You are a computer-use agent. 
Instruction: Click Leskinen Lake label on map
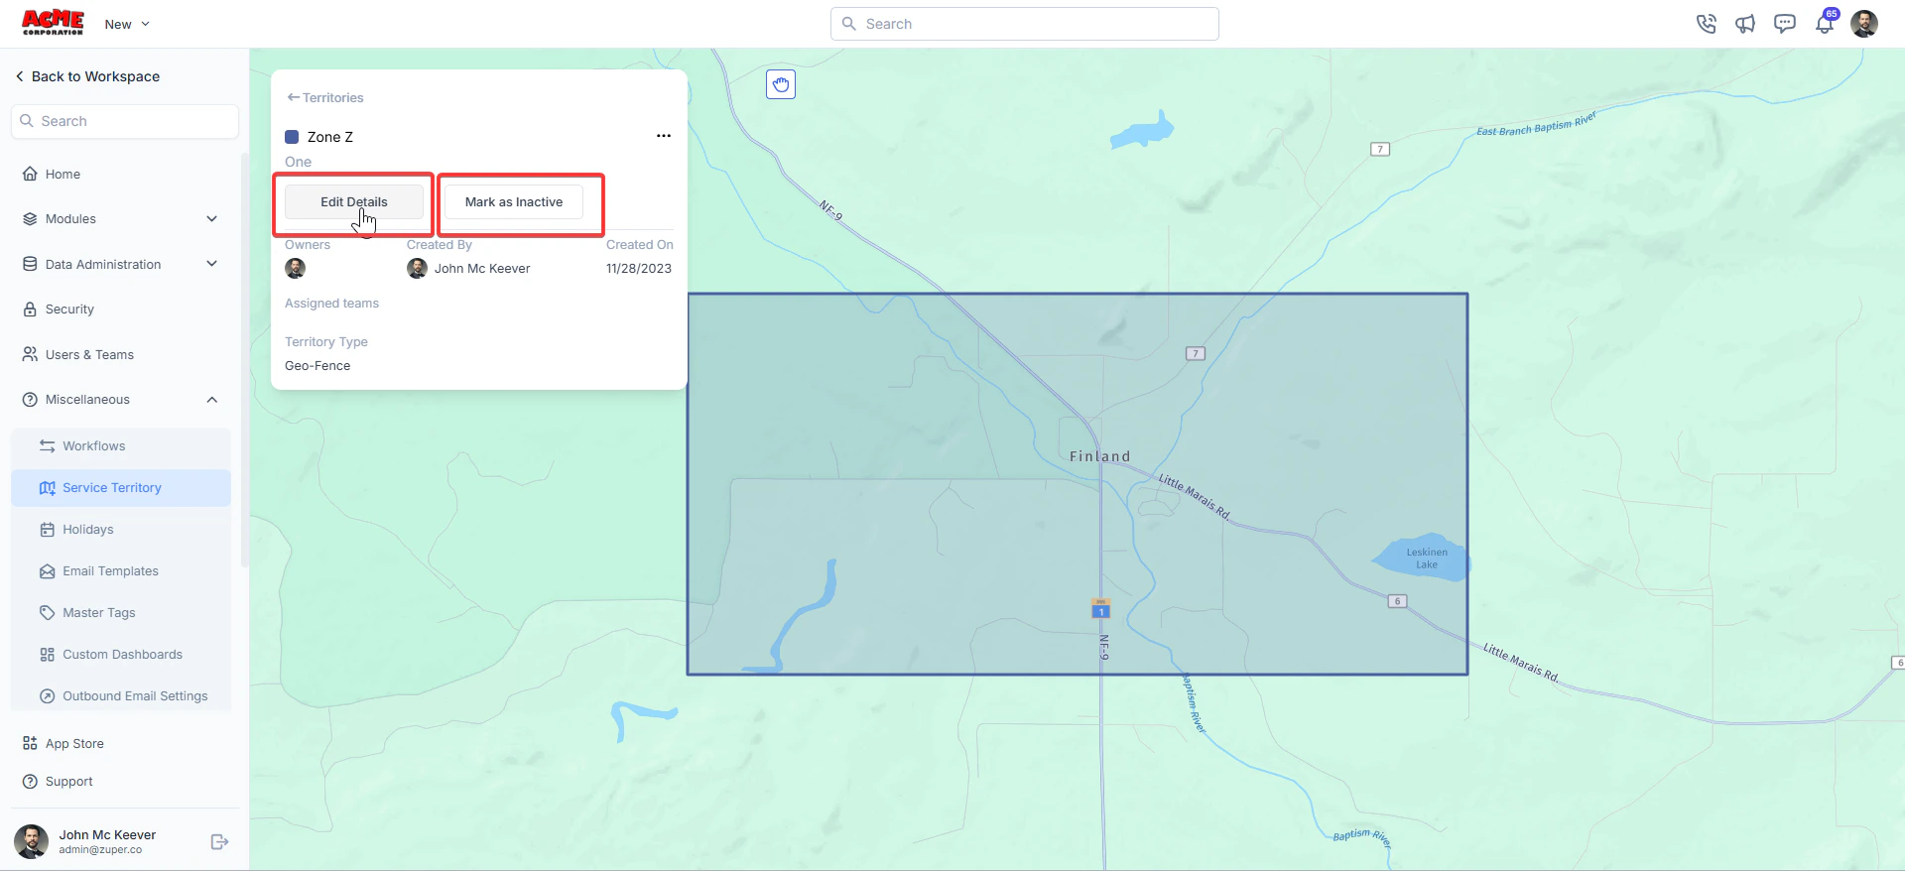tap(1427, 559)
